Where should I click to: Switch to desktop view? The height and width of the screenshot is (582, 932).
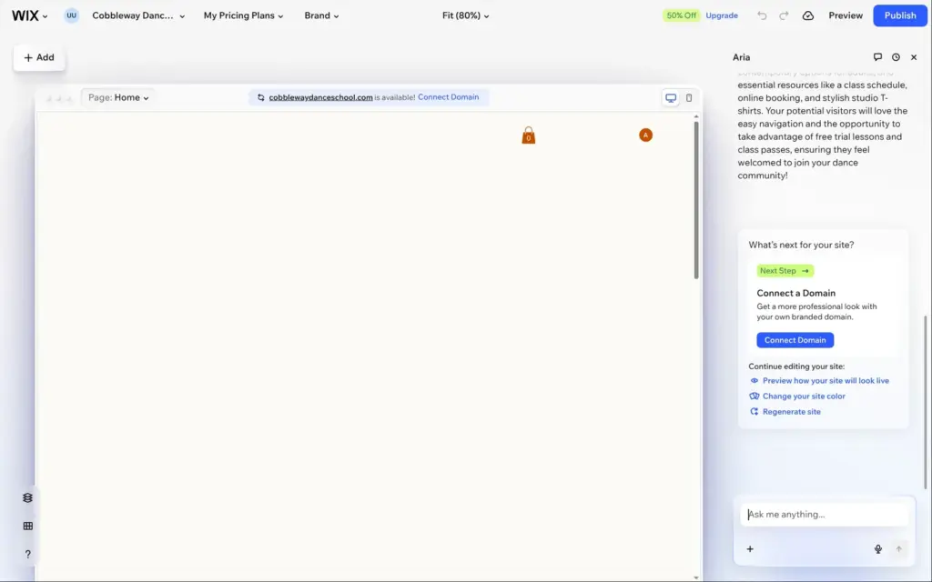point(671,98)
